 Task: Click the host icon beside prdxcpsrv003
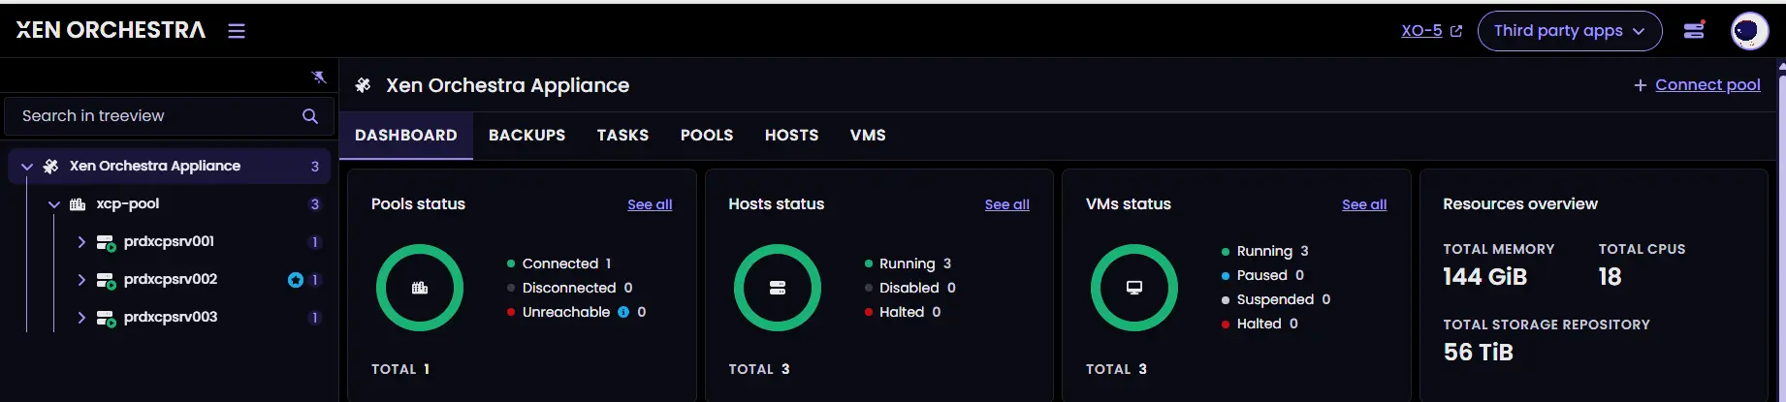[106, 318]
